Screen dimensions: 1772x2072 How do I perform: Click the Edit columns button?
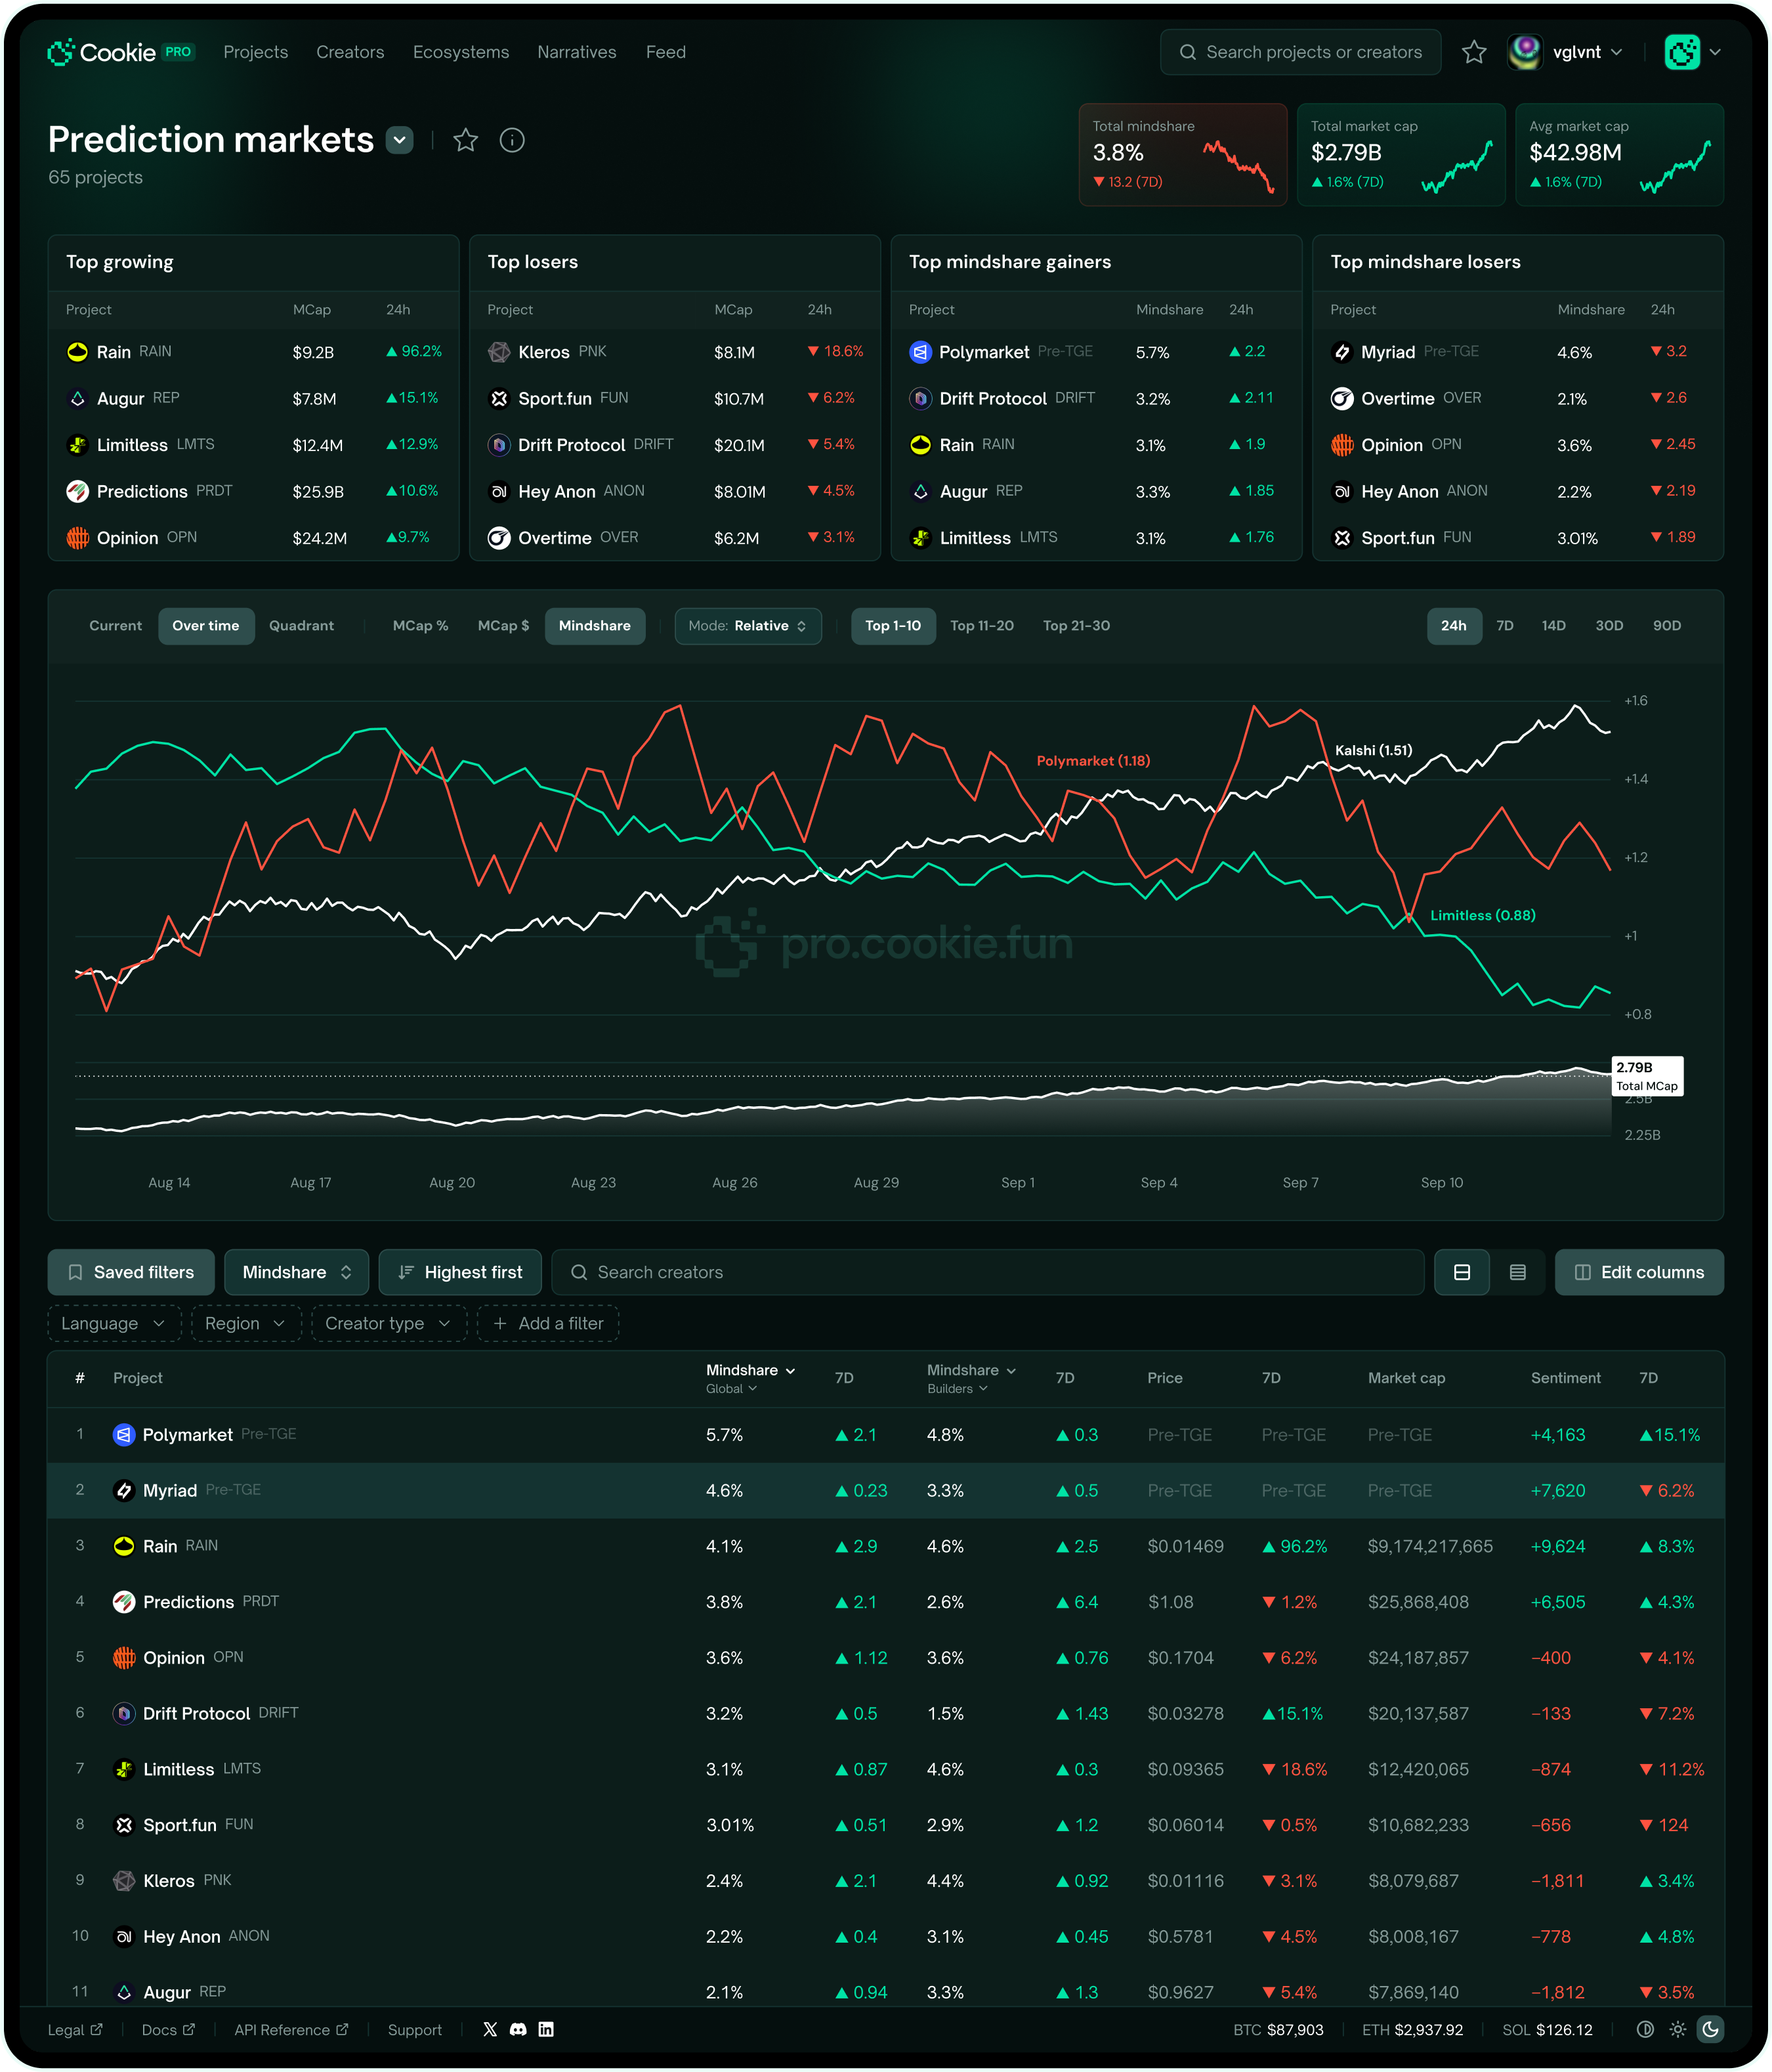pyautogui.click(x=1639, y=1273)
